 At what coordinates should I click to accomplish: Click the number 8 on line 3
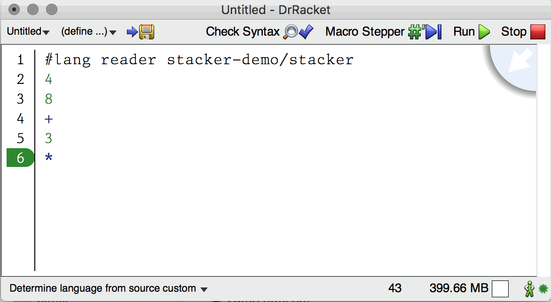tap(49, 99)
